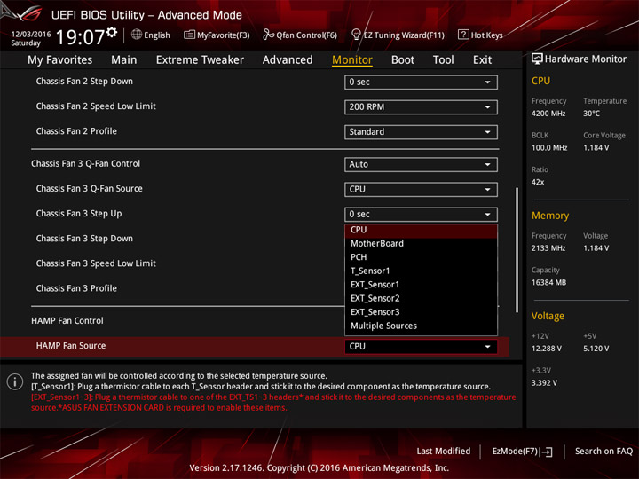Click the BCLK 100.0 MHz value
Image resolution: width=639 pixels, height=479 pixels.
[x=549, y=148]
